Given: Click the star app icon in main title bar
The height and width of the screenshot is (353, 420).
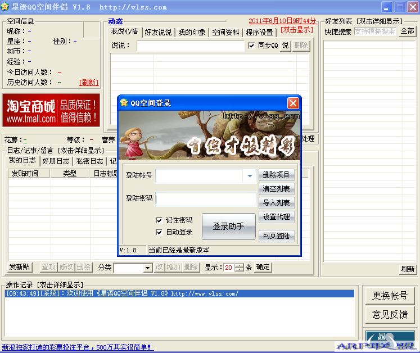Looking at the screenshot, I should pyautogui.click(x=5, y=7).
